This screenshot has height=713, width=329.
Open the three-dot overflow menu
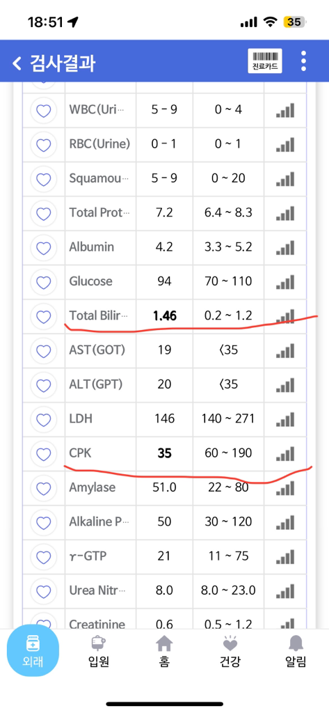tap(303, 61)
